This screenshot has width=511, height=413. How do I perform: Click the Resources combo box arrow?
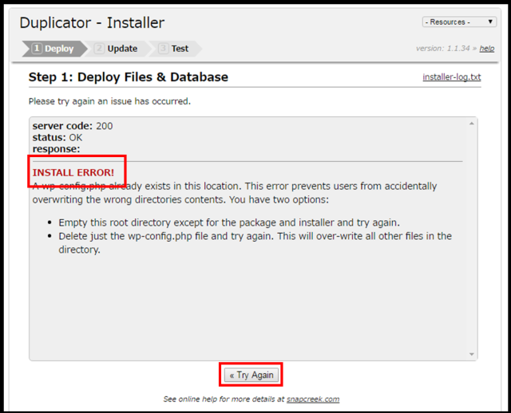pos(489,22)
